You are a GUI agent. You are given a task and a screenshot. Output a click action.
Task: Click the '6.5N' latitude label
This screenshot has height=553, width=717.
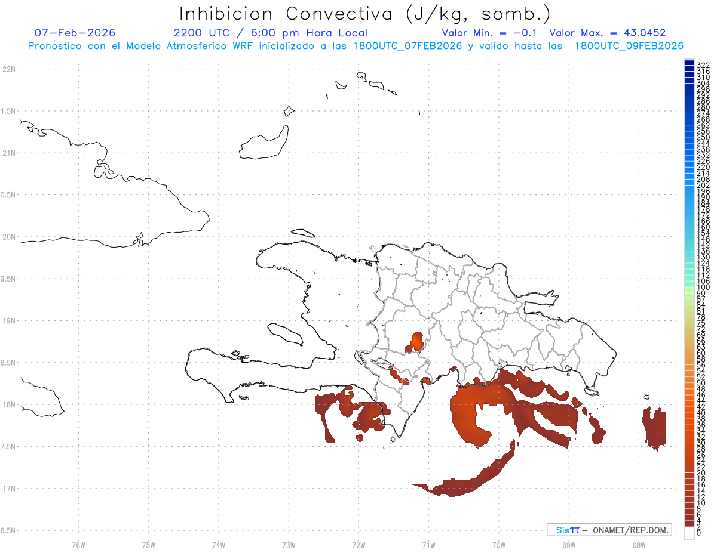point(8,530)
